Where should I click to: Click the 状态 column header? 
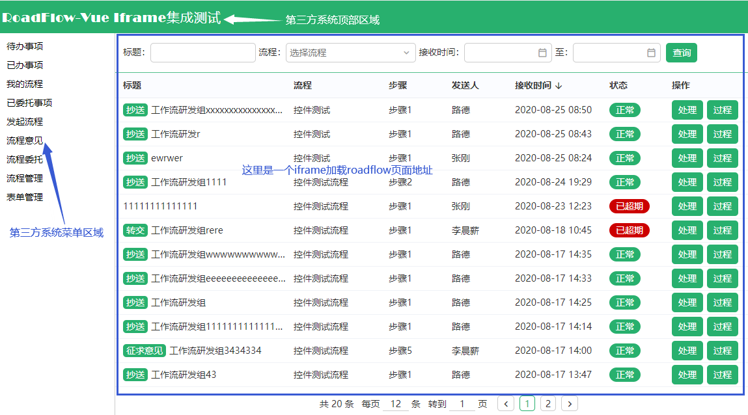click(x=618, y=86)
